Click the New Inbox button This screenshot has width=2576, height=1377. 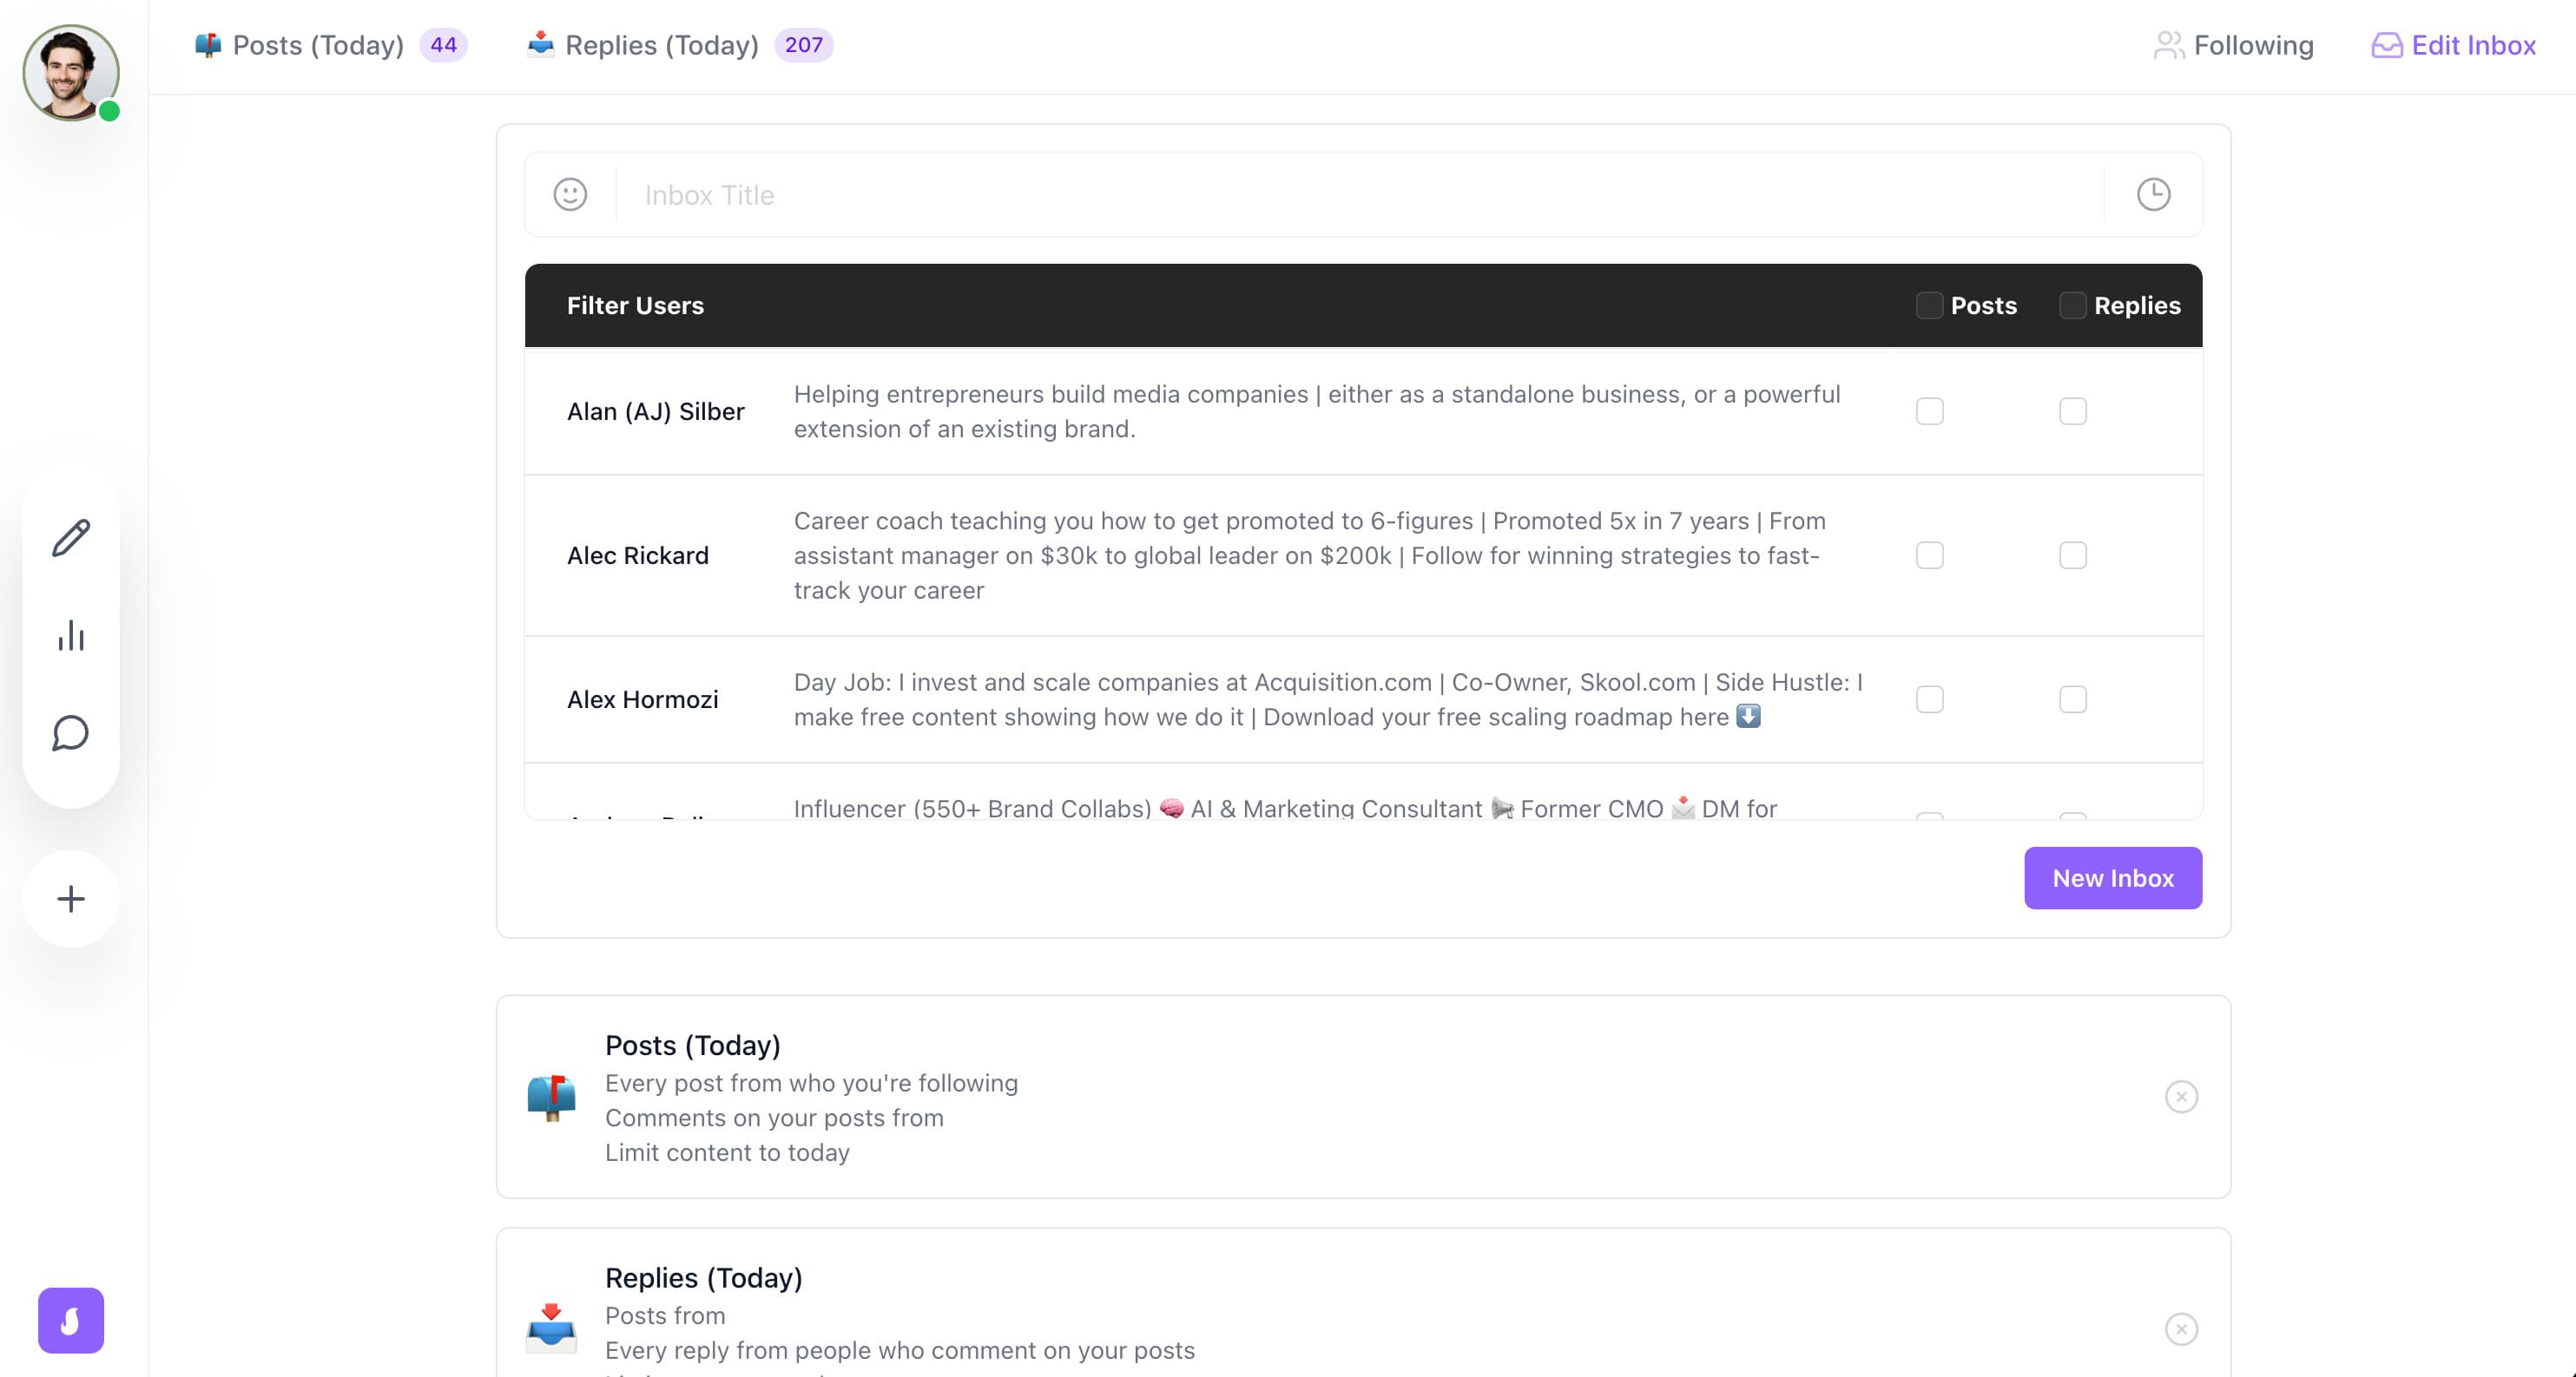click(2113, 877)
